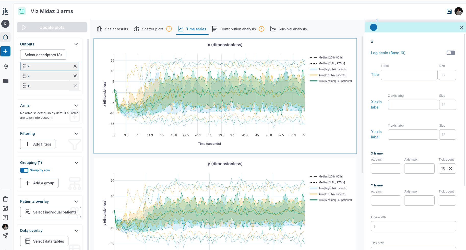466x250 pixels.
Task: Collapse the Filtering section
Action: coord(76,133)
